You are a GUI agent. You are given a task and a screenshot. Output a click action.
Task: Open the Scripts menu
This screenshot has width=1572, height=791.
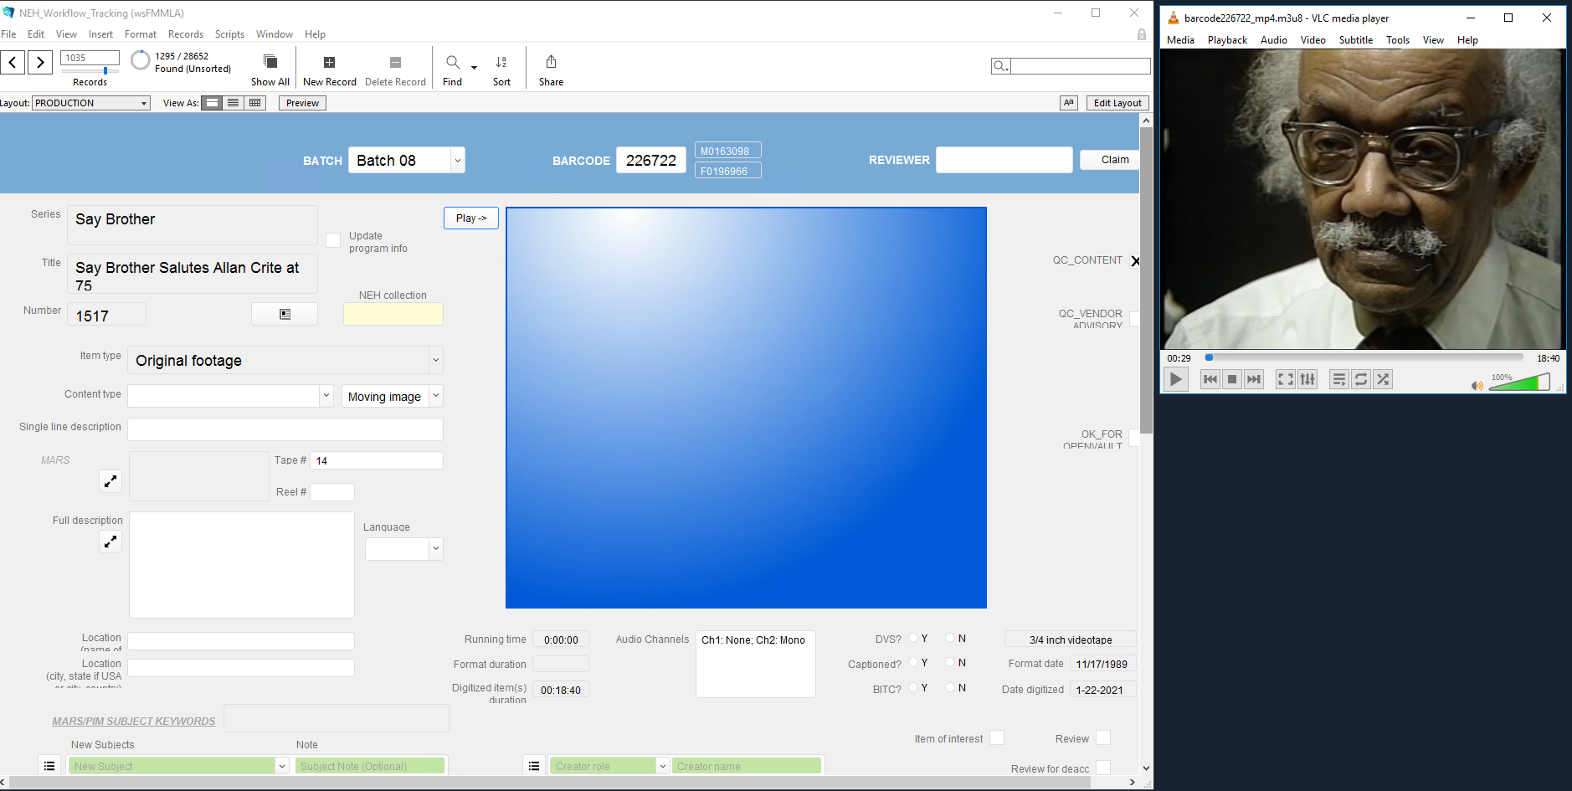pos(229,34)
